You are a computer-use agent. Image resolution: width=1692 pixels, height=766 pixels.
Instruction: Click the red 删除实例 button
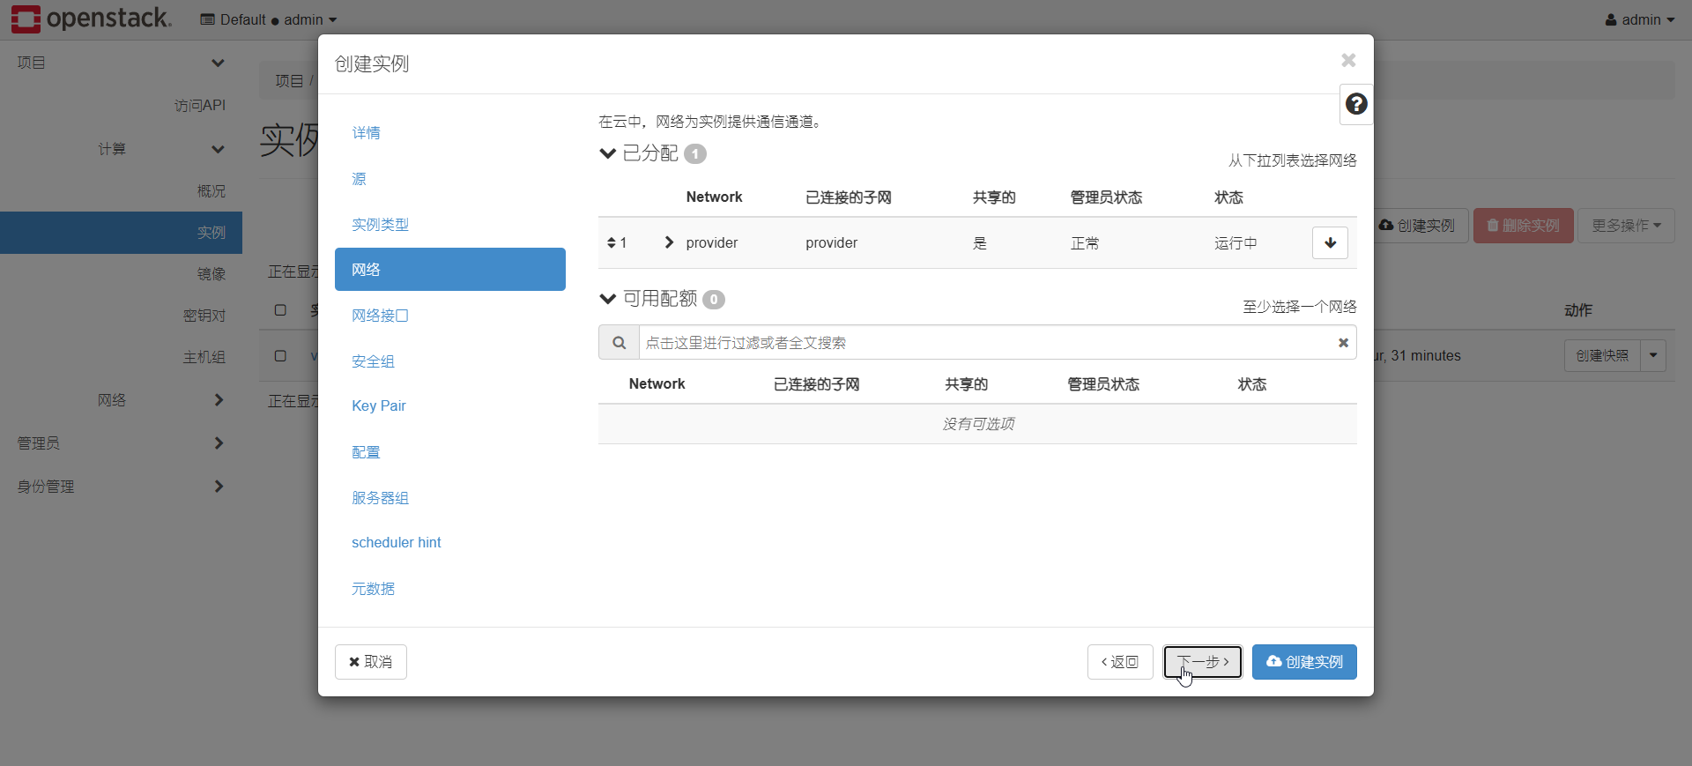[x=1523, y=226]
